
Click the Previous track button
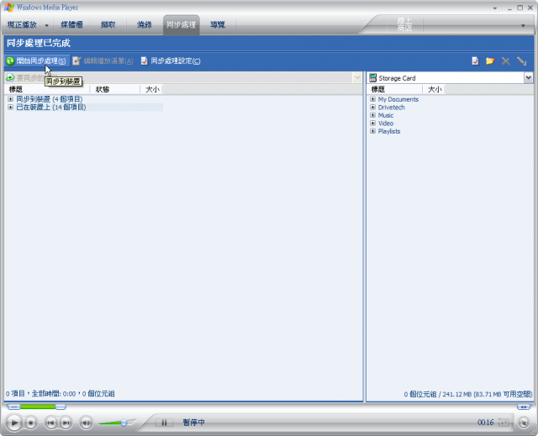50,423
